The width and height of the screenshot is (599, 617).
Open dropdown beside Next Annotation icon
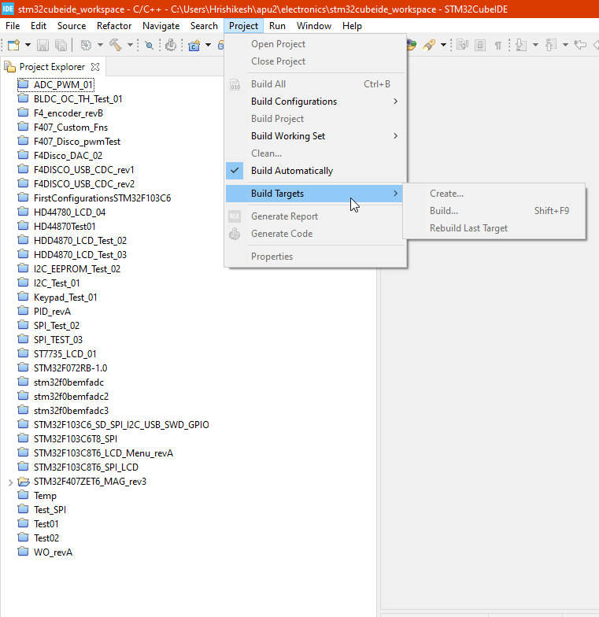point(535,46)
